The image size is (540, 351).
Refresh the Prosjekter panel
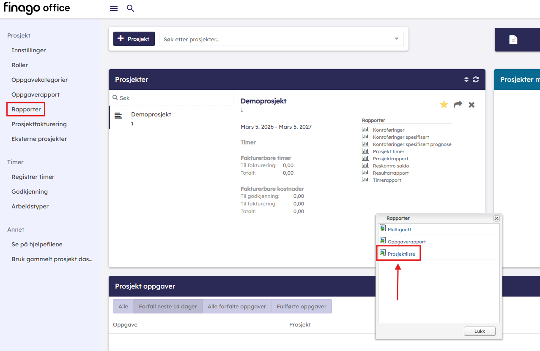476,79
